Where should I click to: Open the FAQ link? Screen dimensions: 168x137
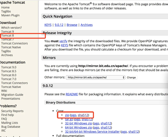click(x=4, y=119)
